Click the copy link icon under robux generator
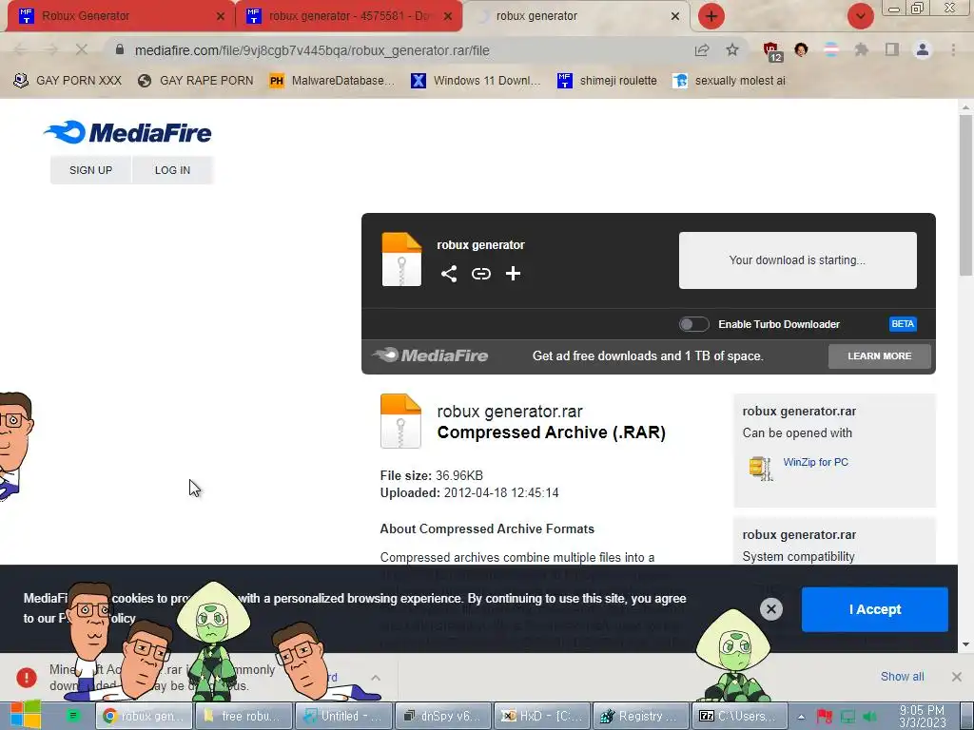The image size is (974, 730). (480, 274)
